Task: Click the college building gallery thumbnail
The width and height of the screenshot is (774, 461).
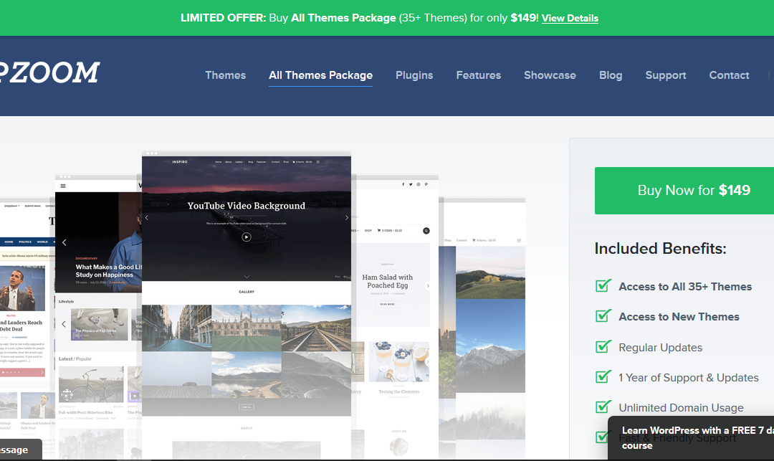Action: click(247, 328)
